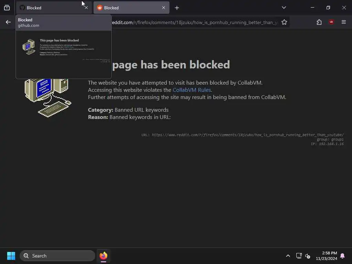Click the taskbar Search box

(x=57, y=256)
